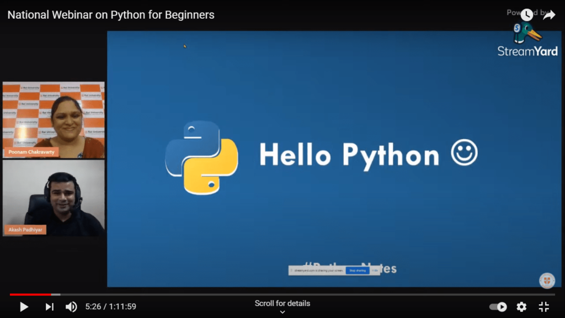The height and width of the screenshot is (318, 565).
Task: Click the Poonam Chakravarty name label
Action: (x=31, y=152)
